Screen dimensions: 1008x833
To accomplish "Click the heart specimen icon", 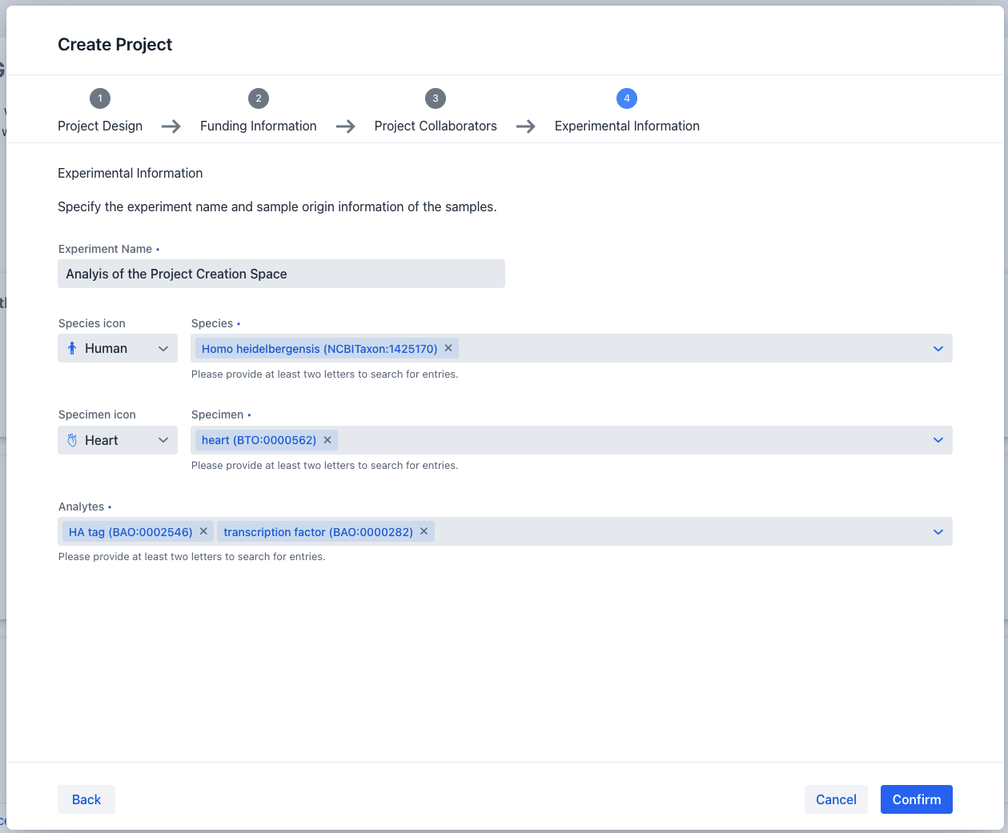I will click(72, 440).
